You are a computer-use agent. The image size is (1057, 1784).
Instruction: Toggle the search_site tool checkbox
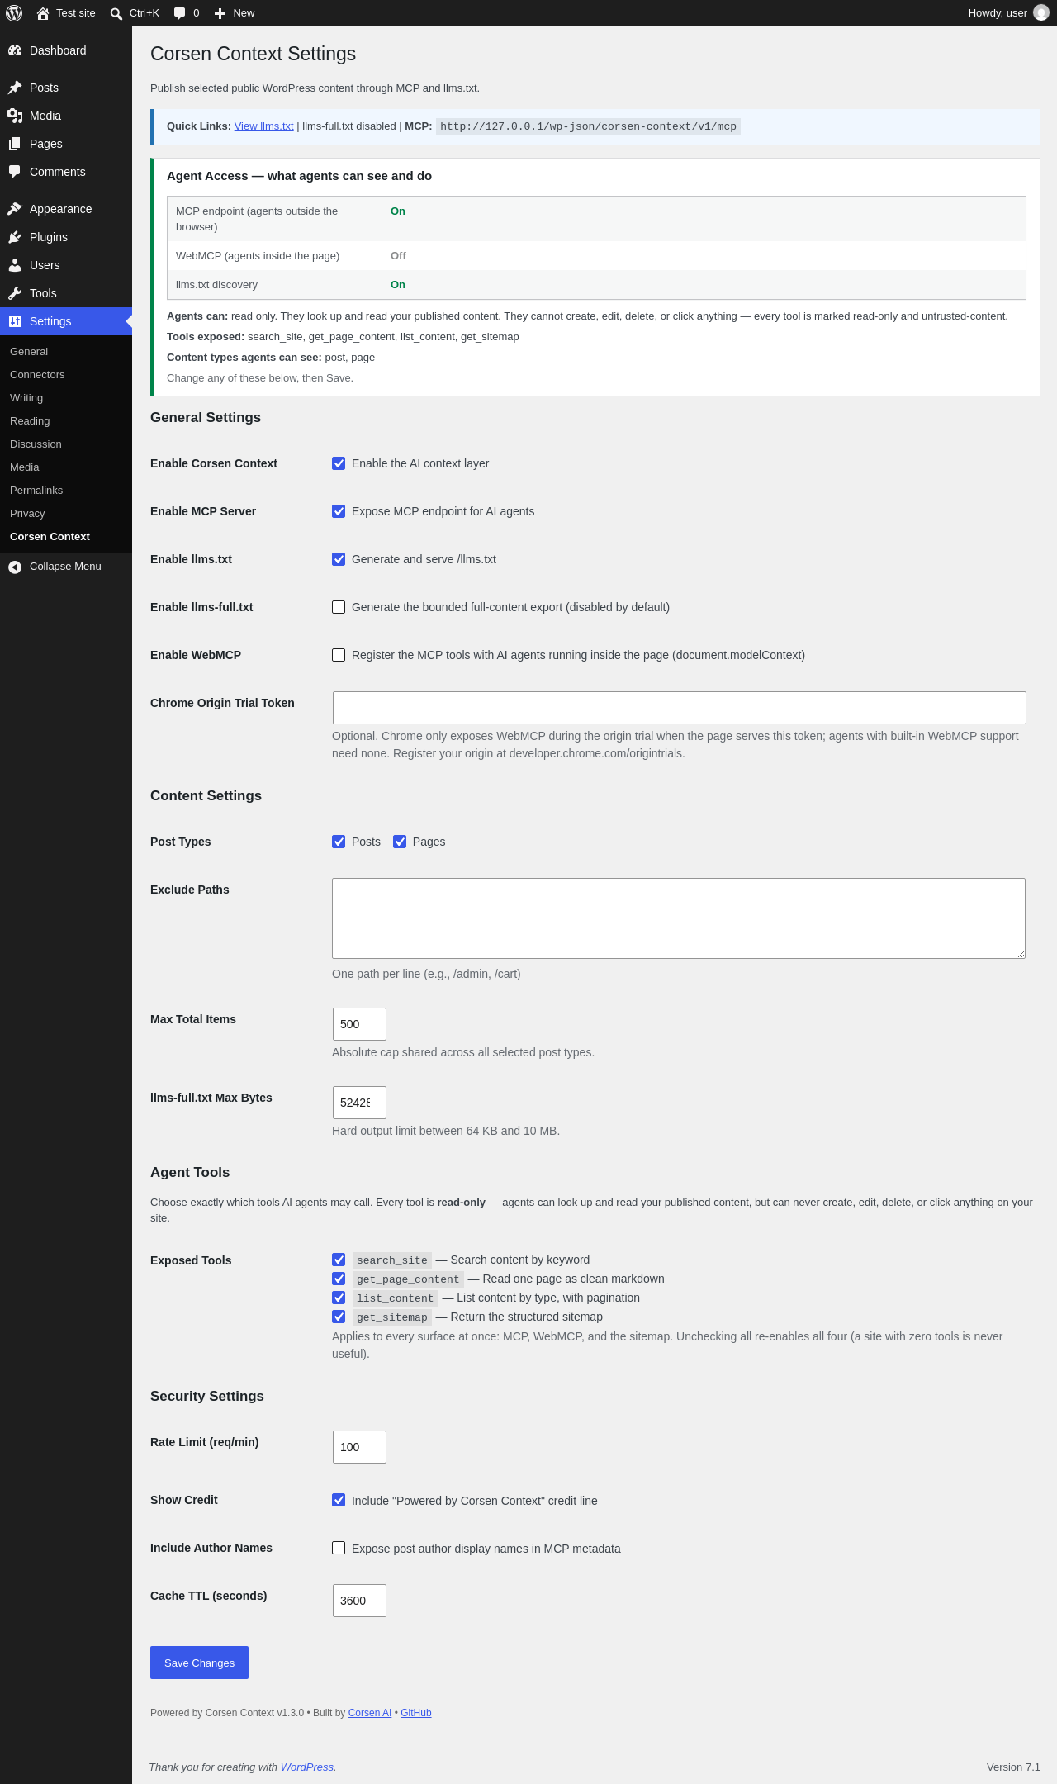(339, 1260)
